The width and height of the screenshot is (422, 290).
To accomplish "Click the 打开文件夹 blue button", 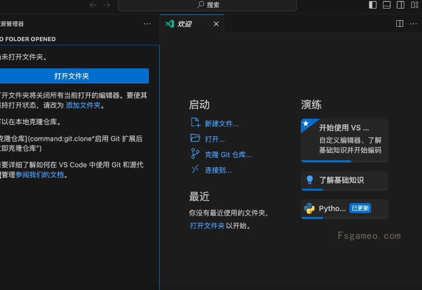I will click(x=74, y=76).
